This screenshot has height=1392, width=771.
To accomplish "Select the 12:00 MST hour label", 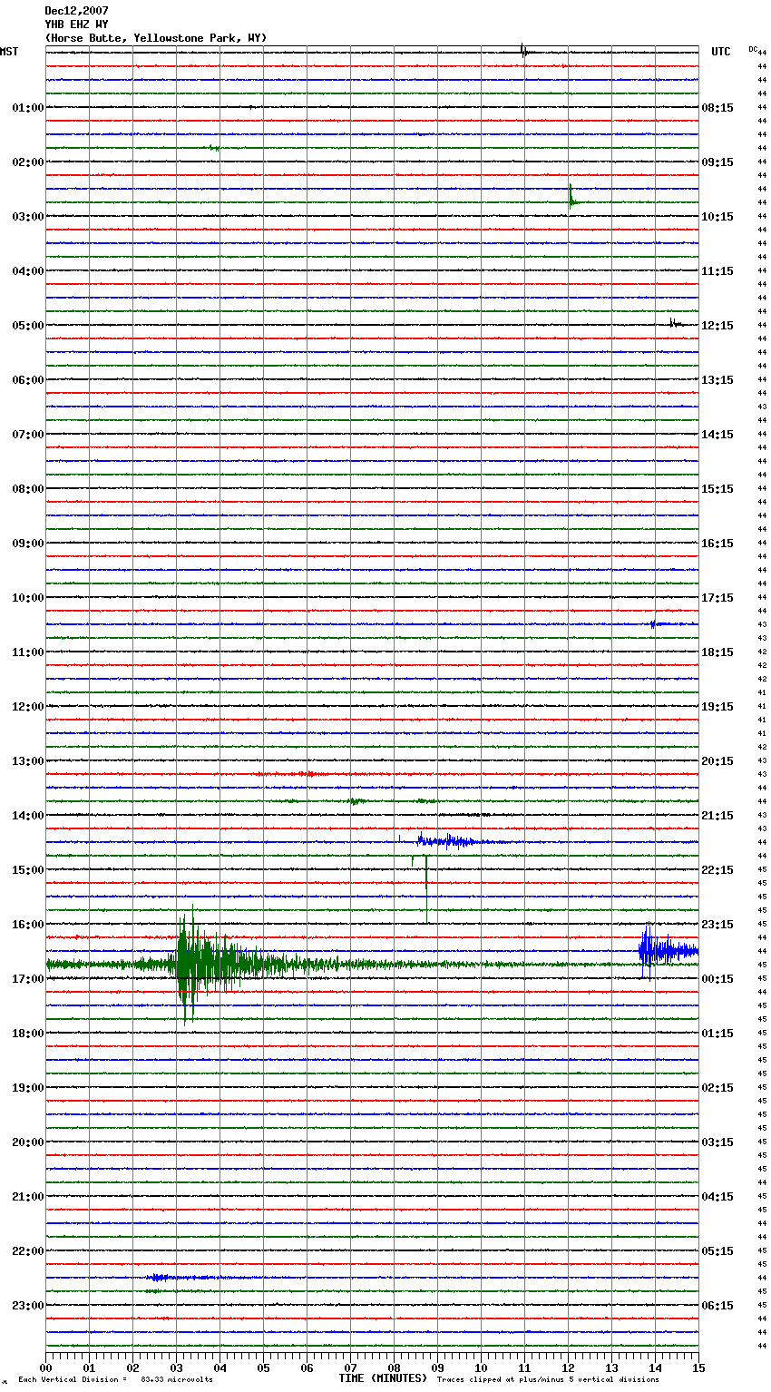I will pyautogui.click(x=27, y=707).
